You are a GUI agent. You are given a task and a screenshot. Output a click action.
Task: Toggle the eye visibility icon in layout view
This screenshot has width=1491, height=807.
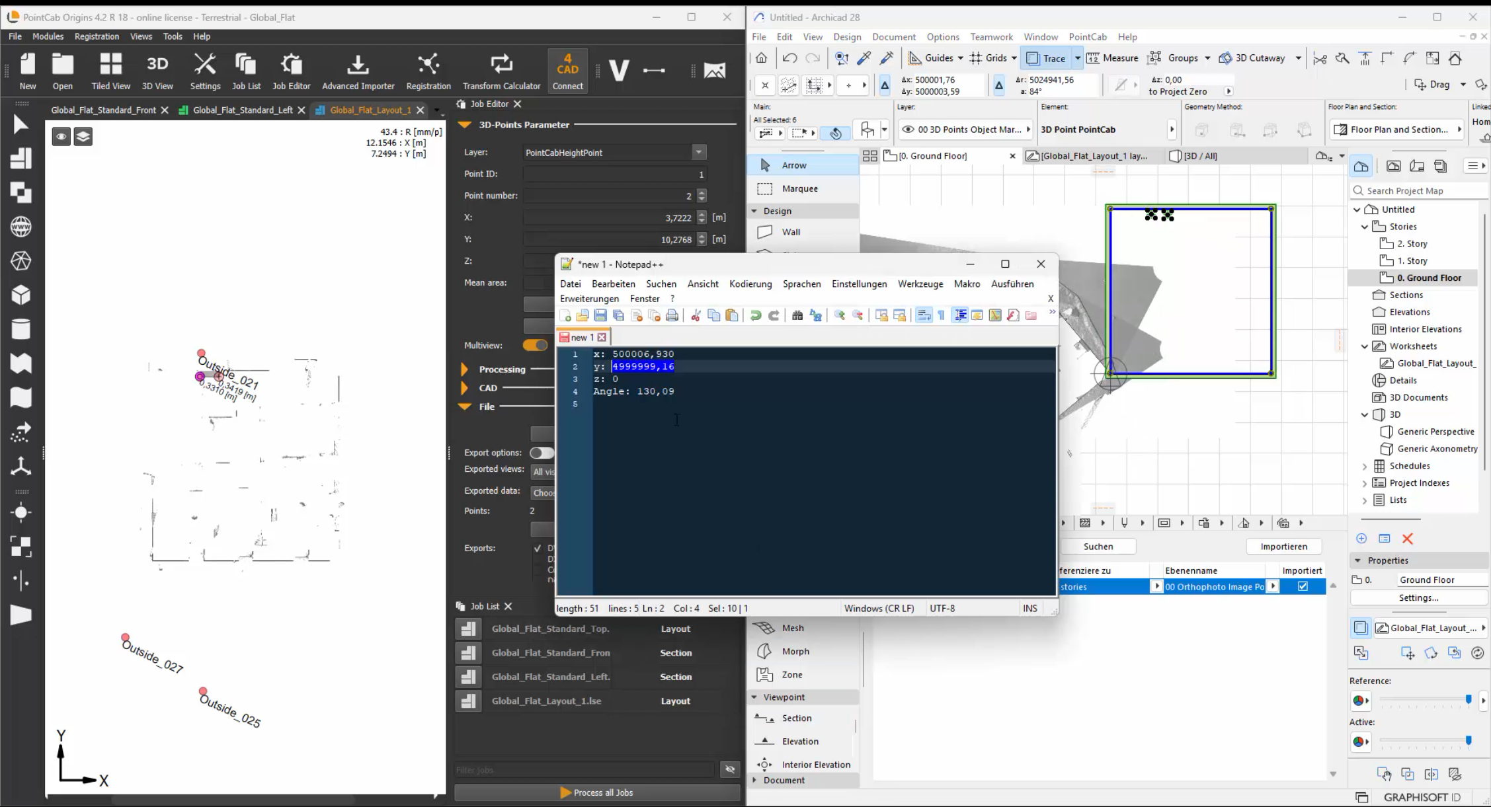pos(61,137)
